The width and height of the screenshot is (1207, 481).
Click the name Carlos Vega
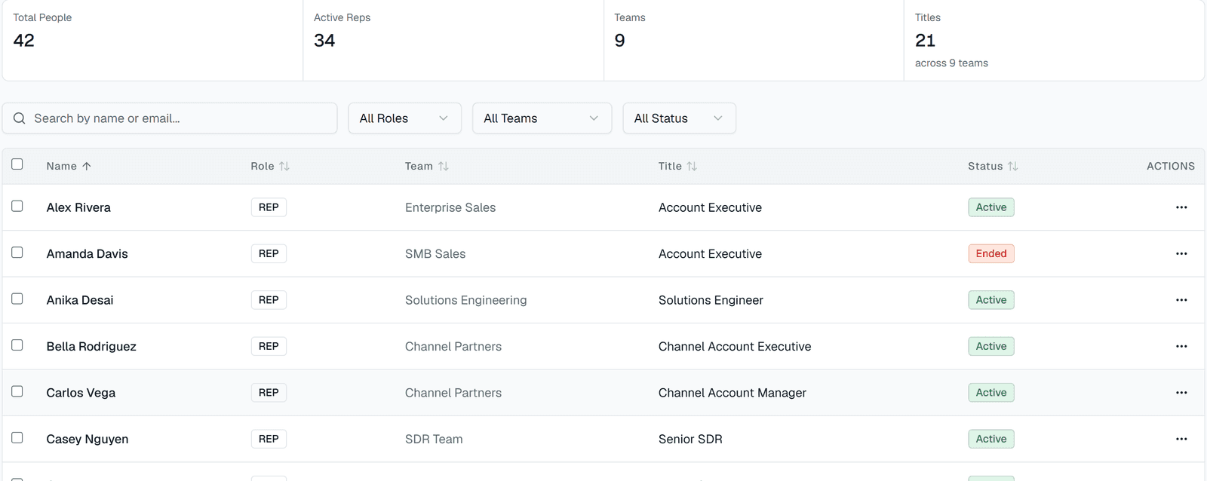pos(81,393)
